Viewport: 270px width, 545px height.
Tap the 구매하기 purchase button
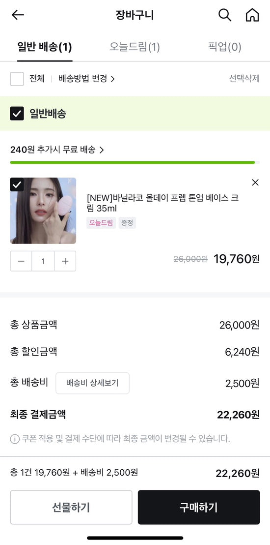click(x=198, y=507)
